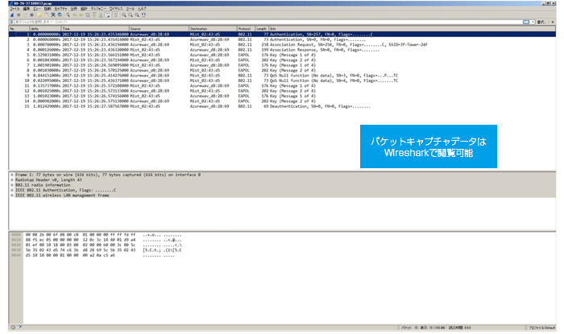Image resolution: width=564 pixels, height=334 pixels.
Task: Open the display filter bookmark menu
Action: point(11,22)
